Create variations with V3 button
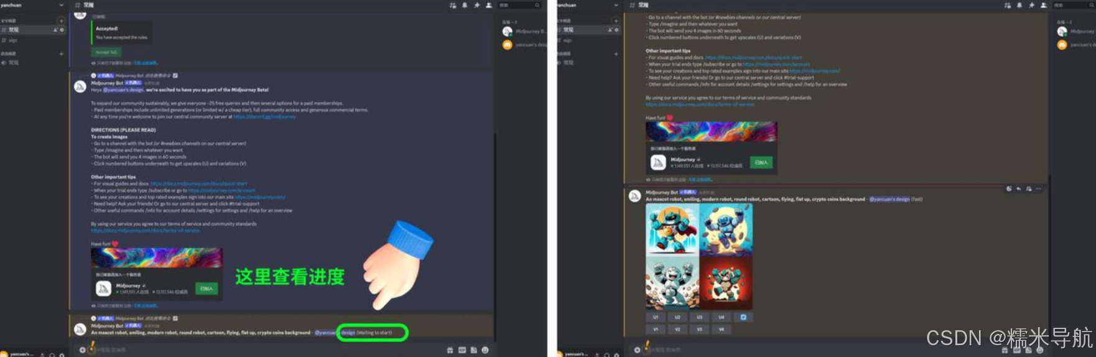1096x357 pixels. (x=699, y=330)
